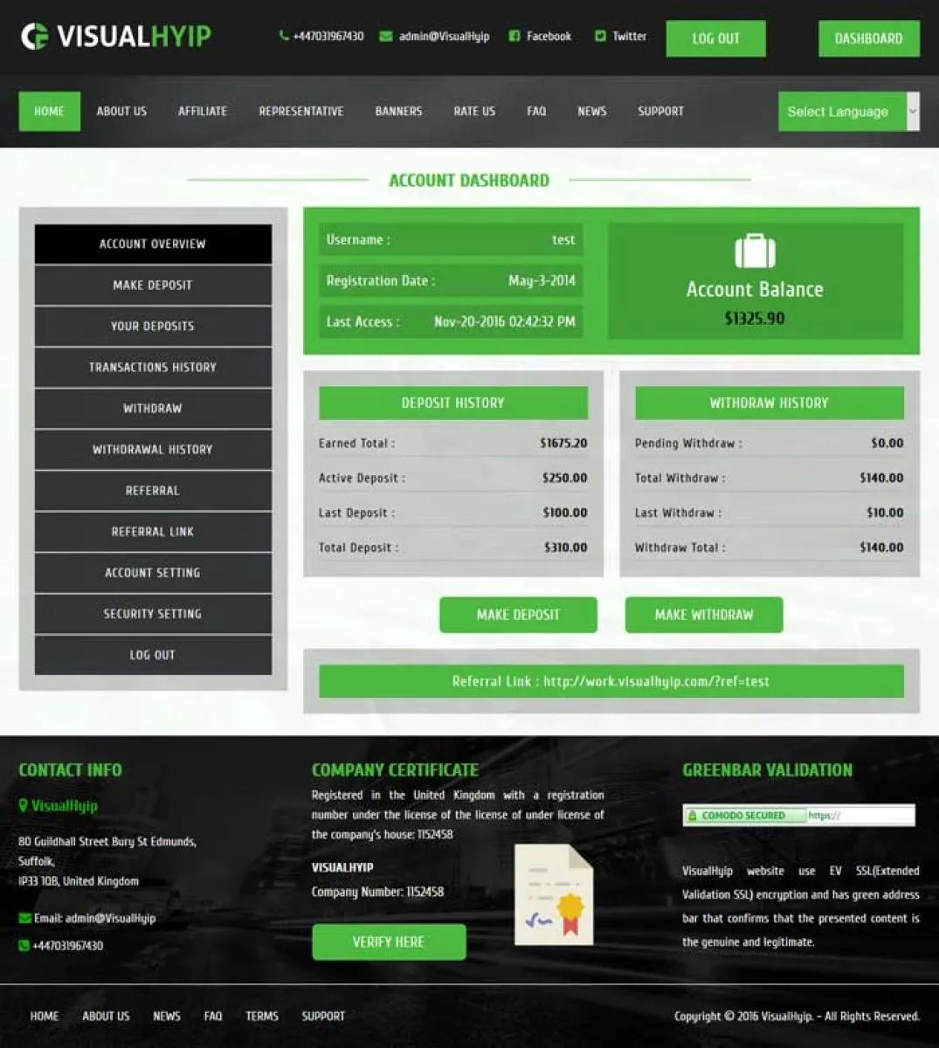This screenshot has height=1048, width=939.
Task: Click the VisualHyip logo in header
Action: click(x=115, y=37)
